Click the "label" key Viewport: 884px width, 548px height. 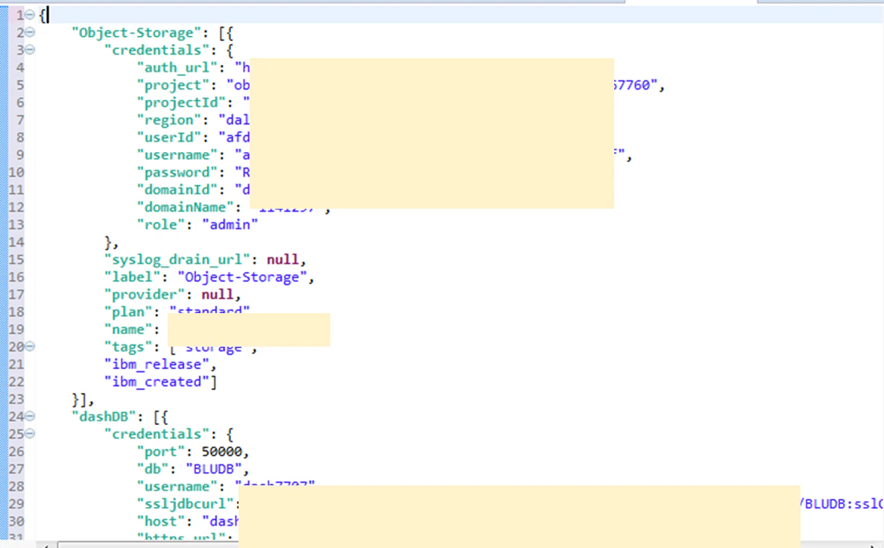pyautogui.click(x=133, y=277)
